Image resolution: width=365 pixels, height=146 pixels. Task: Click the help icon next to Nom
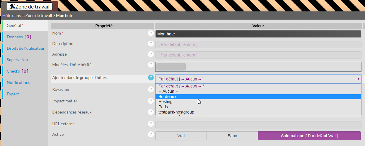[151, 33]
